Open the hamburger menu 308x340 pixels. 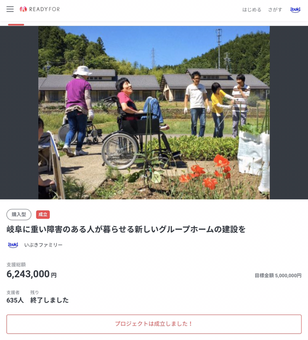pos(10,9)
